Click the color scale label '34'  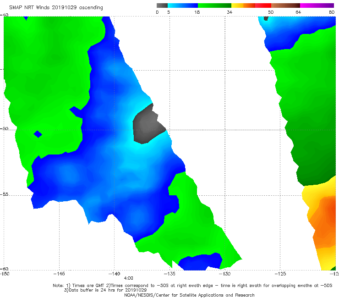click(x=230, y=12)
